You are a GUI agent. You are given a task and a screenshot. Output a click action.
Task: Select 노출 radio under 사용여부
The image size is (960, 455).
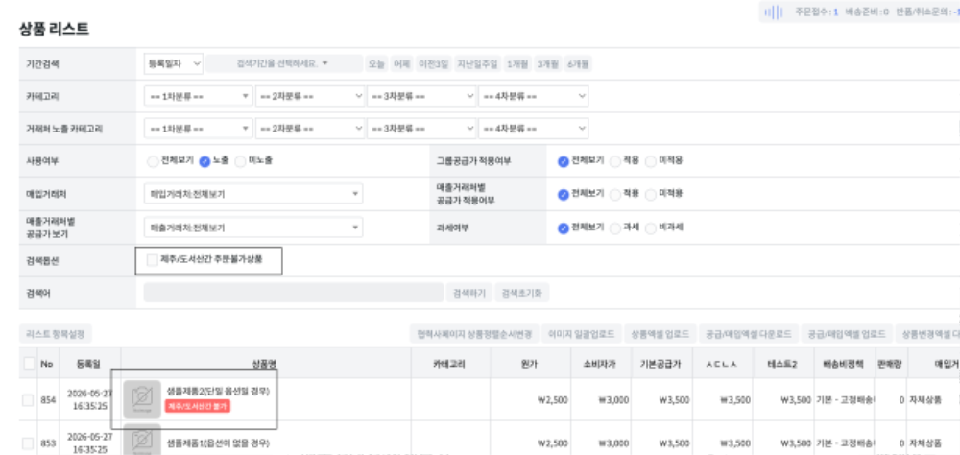tap(205, 161)
